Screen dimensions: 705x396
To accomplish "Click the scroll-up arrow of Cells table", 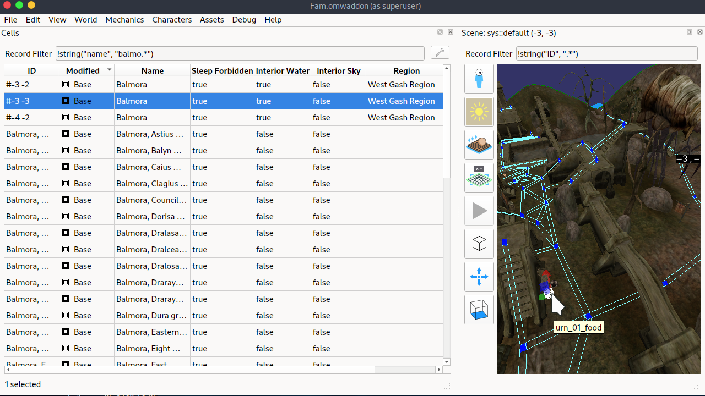I will (447, 68).
